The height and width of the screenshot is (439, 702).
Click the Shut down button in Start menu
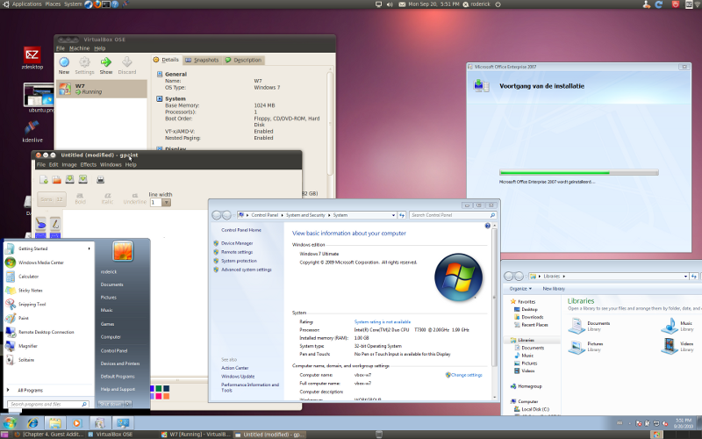point(111,404)
